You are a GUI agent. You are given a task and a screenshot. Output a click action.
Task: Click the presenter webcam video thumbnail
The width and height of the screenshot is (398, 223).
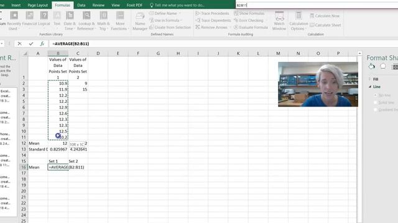(318, 84)
